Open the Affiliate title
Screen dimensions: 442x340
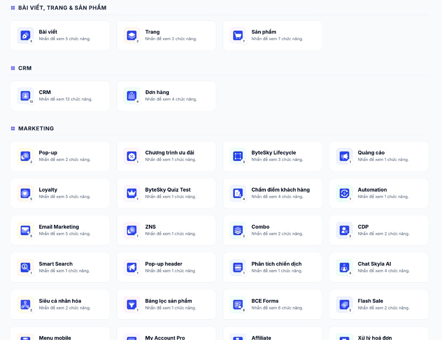(261, 337)
